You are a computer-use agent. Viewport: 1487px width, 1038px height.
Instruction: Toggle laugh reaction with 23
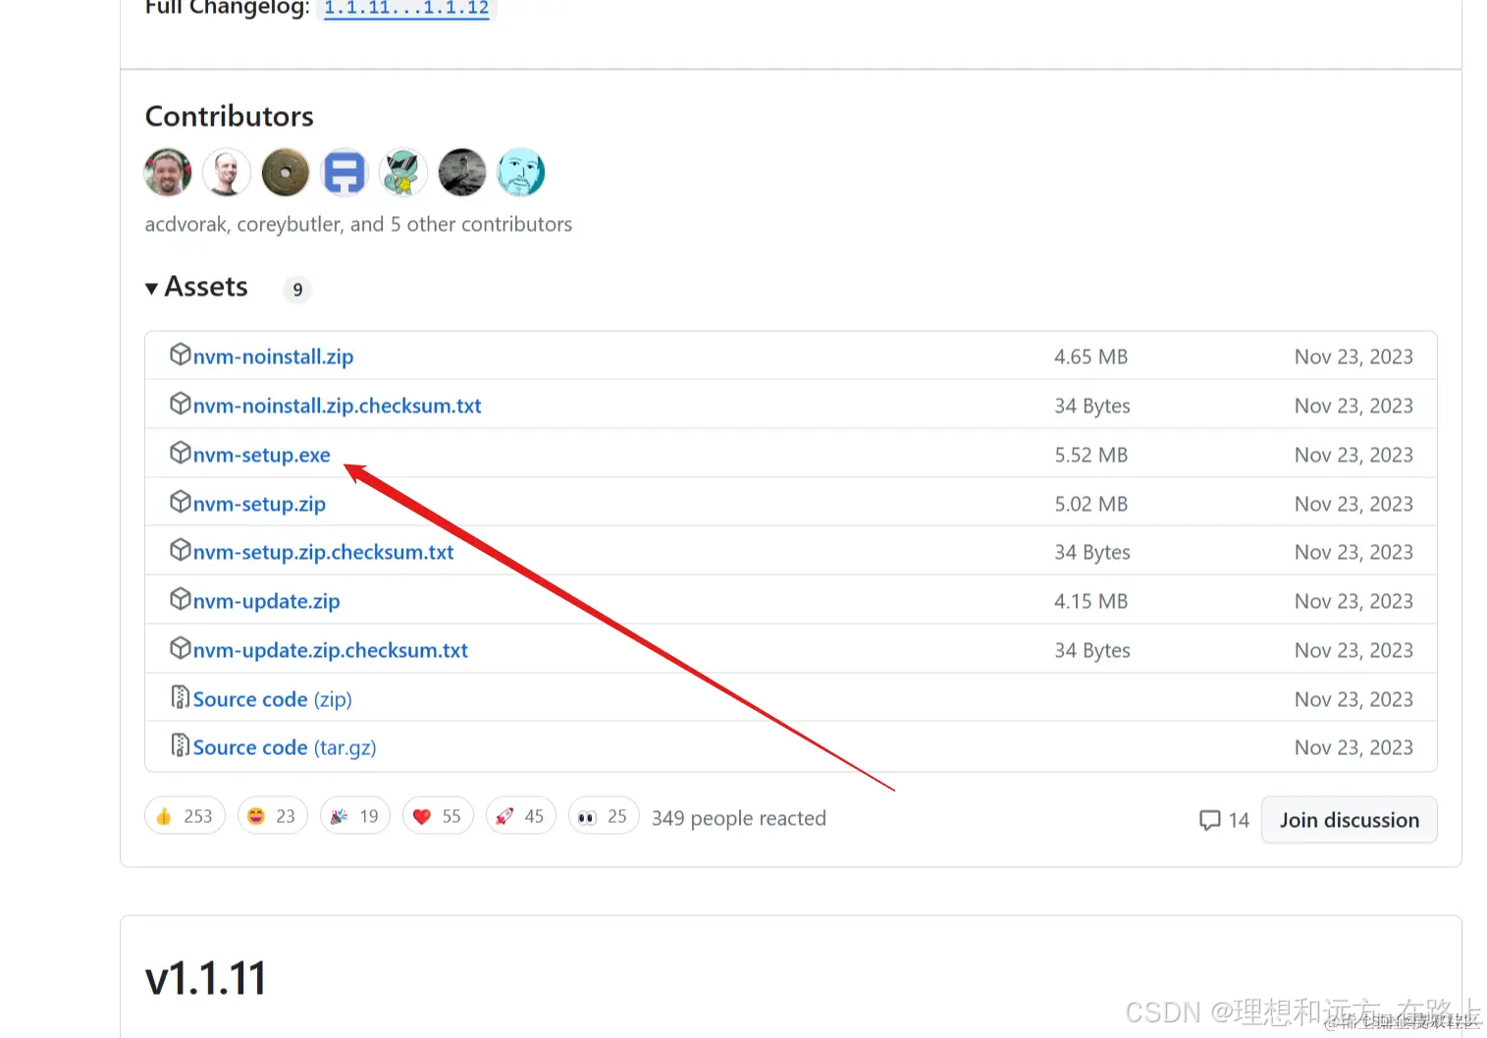tap(273, 816)
